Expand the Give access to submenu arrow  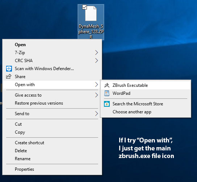click(96, 95)
